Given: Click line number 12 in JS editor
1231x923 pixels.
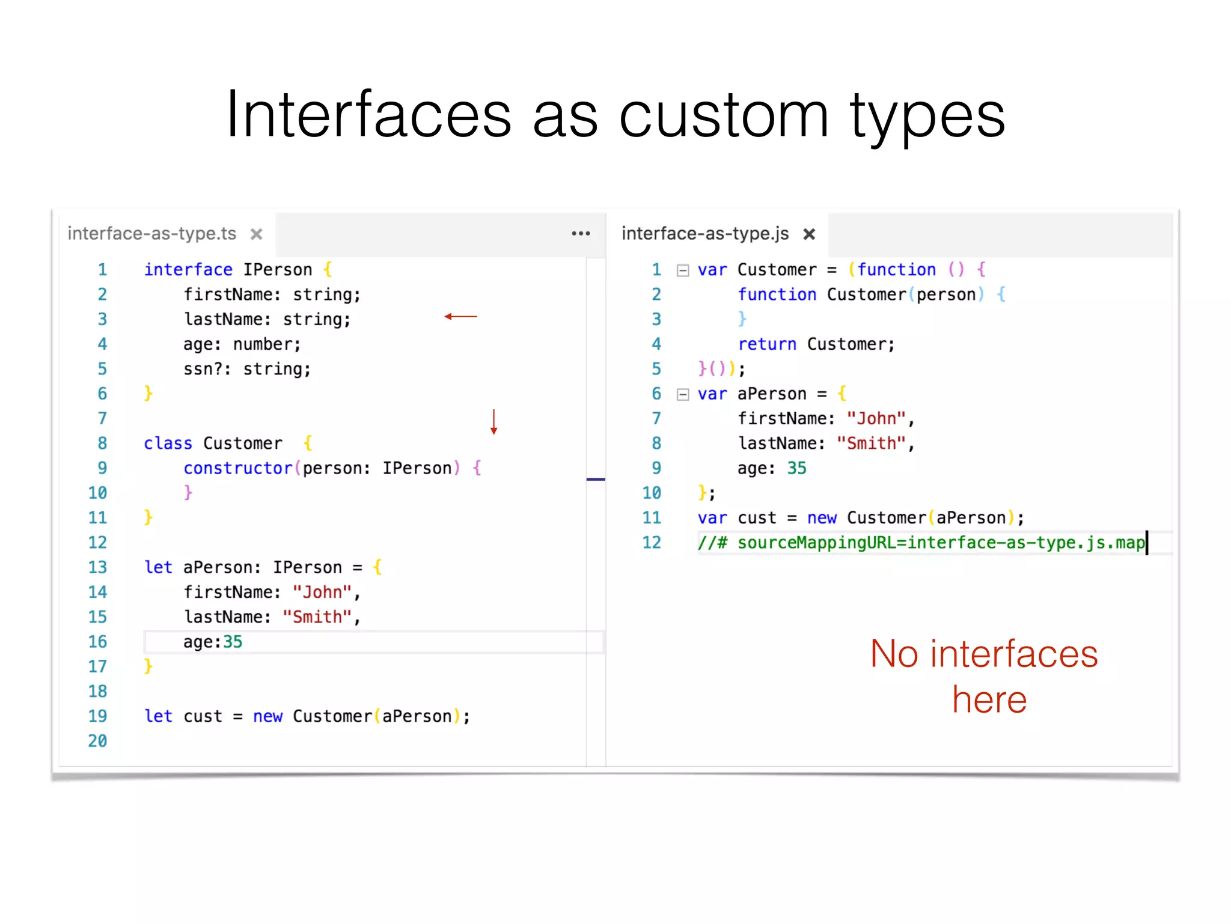Looking at the screenshot, I should (652, 543).
